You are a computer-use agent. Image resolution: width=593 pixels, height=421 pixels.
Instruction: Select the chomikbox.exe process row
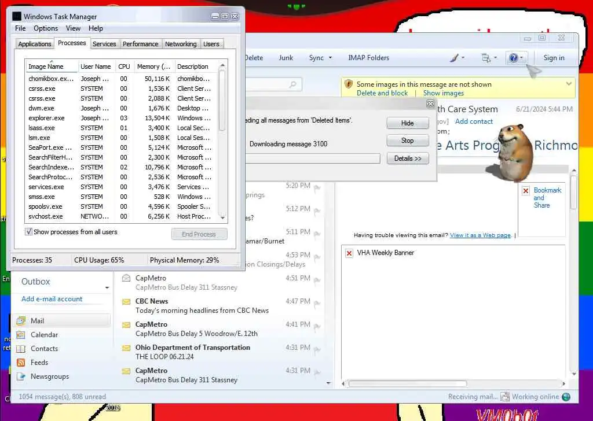[x=122, y=79]
